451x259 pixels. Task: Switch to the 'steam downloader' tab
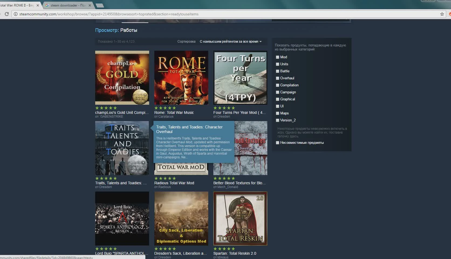[67, 5]
